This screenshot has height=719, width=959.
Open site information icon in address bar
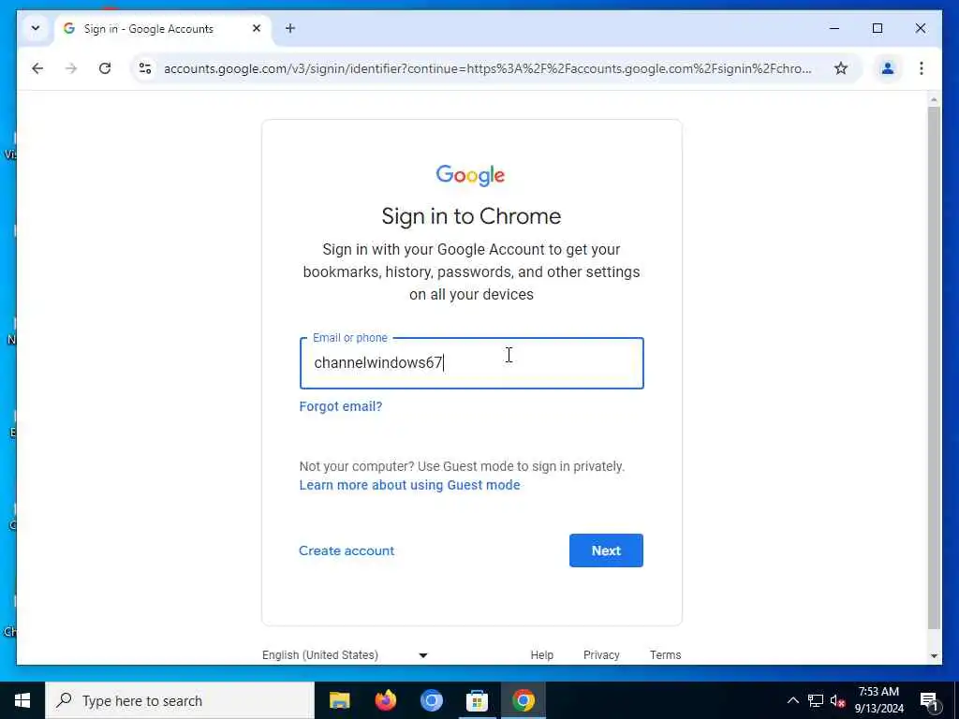tap(145, 68)
